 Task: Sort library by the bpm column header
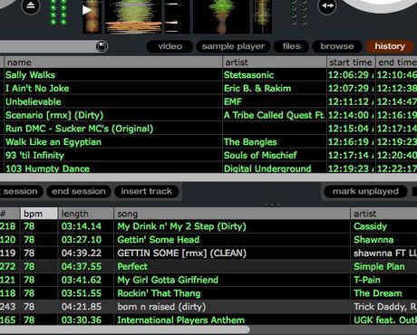[x=39, y=214]
